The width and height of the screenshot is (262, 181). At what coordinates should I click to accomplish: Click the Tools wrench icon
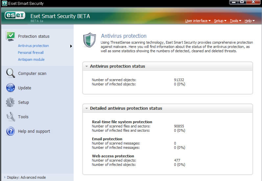pos(11,117)
